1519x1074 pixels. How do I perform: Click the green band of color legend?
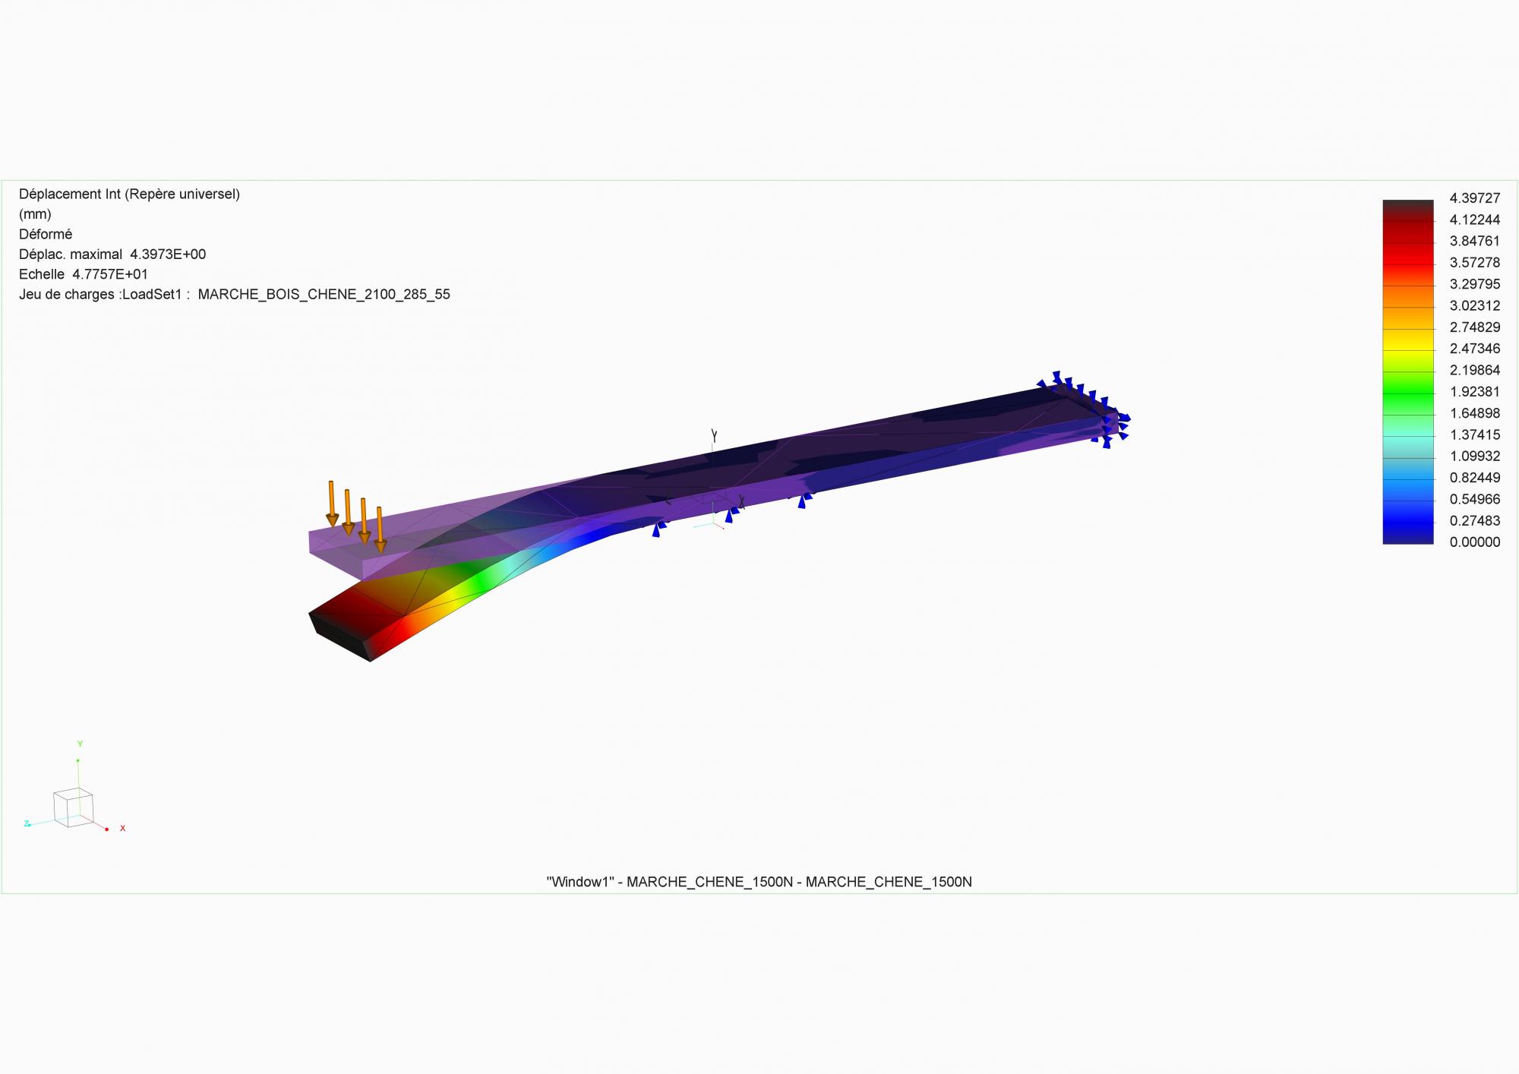click(x=1407, y=395)
